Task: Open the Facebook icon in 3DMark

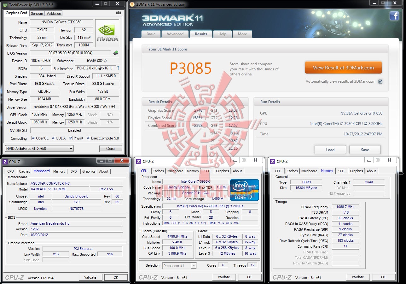Action: 394,16
